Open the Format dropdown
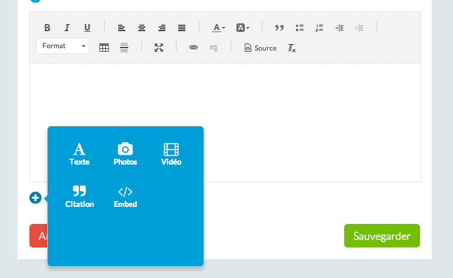This screenshot has height=278, width=453. [x=62, y=46]
